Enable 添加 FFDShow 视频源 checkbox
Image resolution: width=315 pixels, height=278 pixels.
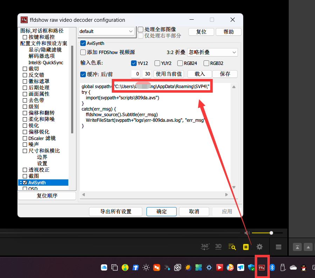coord(83,52)
